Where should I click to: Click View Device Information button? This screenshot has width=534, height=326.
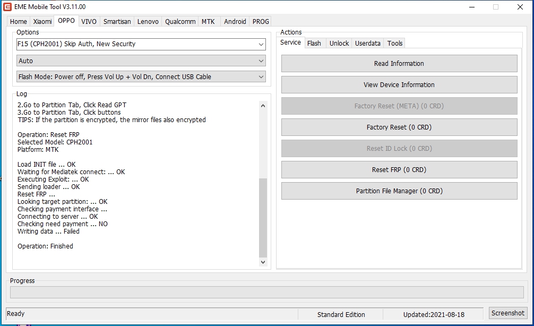click(x=399, y=85)
